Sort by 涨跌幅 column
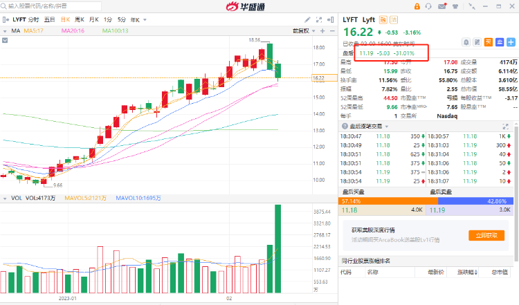The image size is (519, 305). point(467,272)
